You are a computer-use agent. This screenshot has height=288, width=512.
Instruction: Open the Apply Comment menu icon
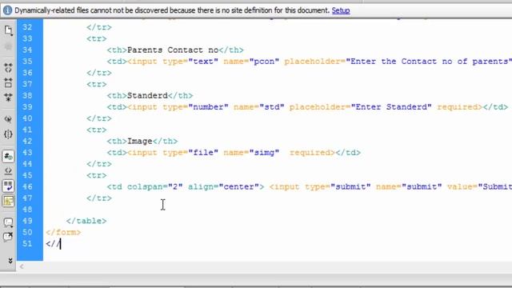click(x=8, y=222)
